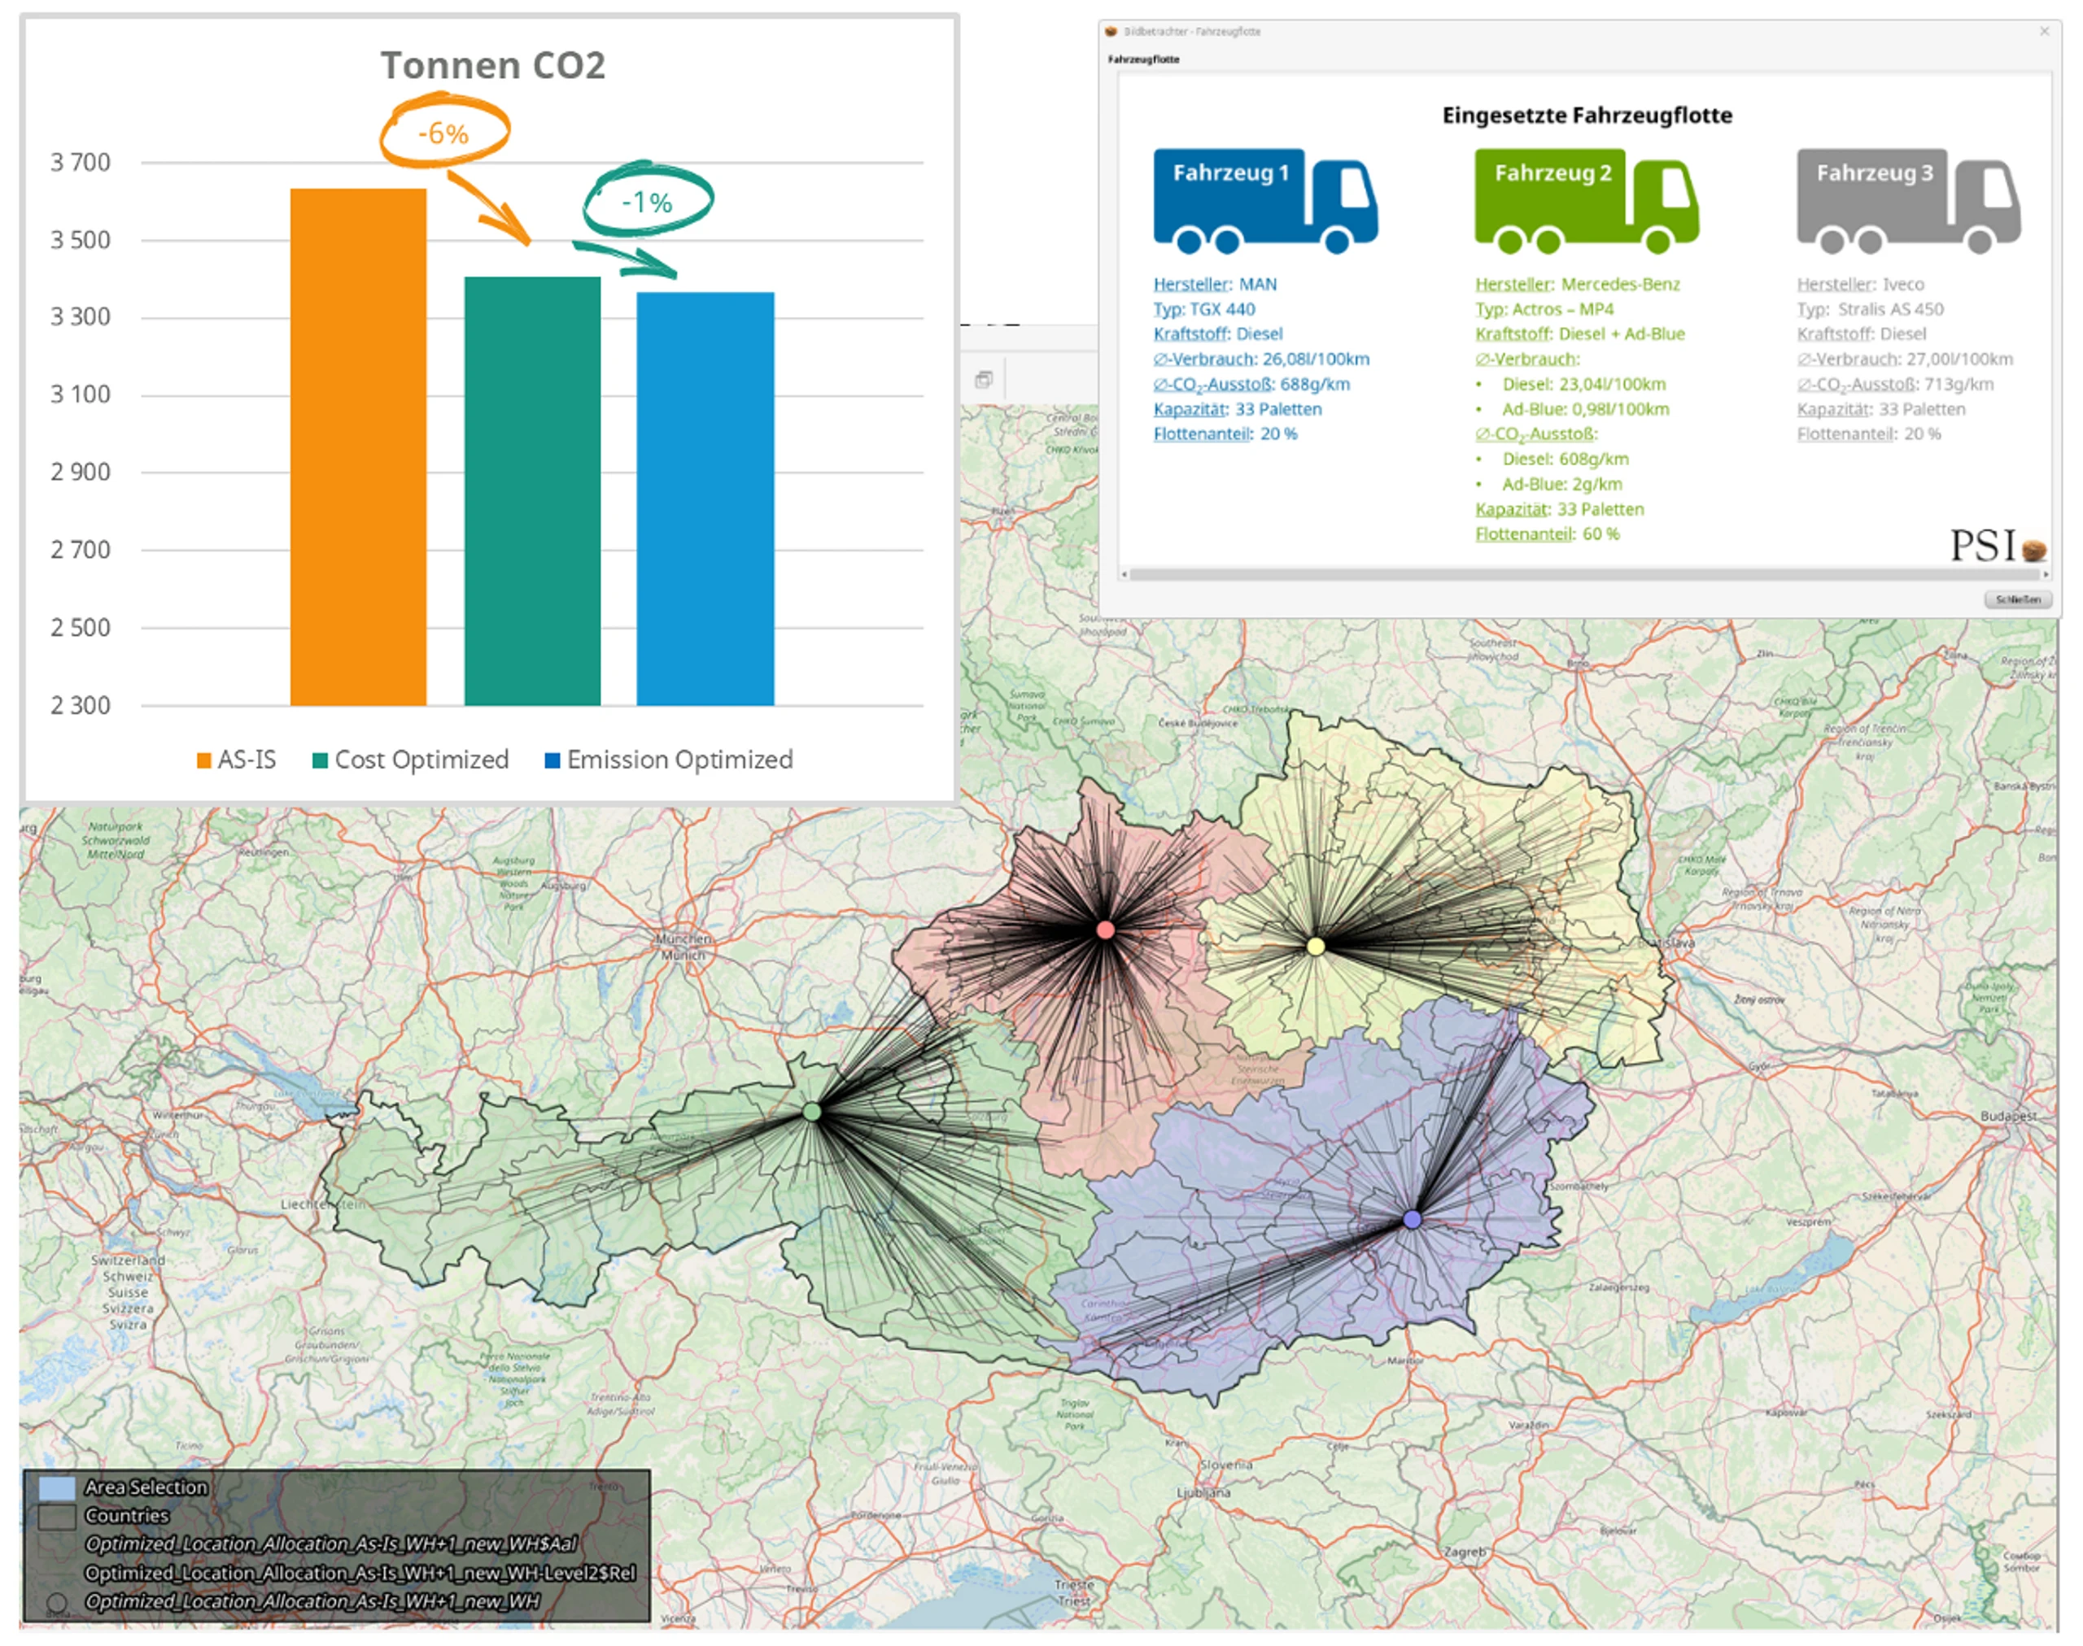Select the Fahrzeugflotte tab in the viewer
This screenshot has height=1646, width=2083.
pos(1144,59)
